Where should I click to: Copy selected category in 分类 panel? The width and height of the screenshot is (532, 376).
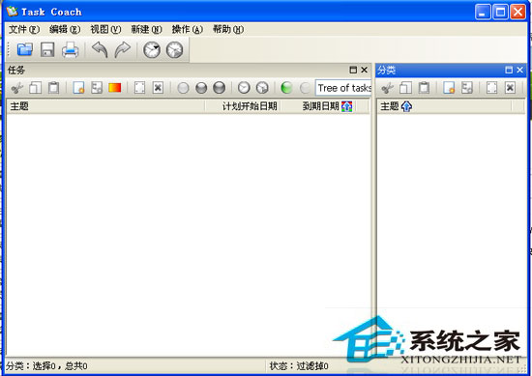pos(405,88)
